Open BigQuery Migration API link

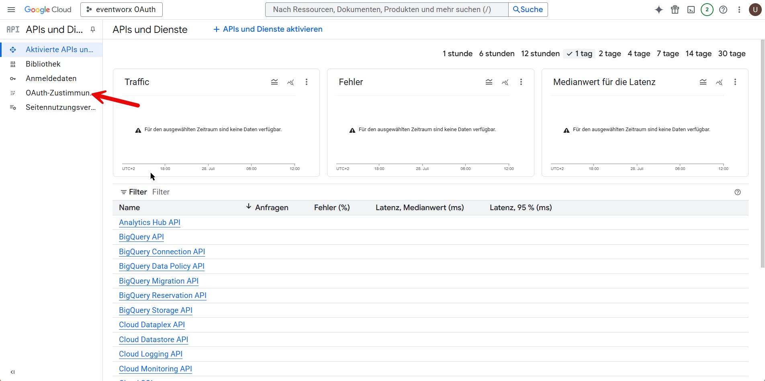coord(159,281)
